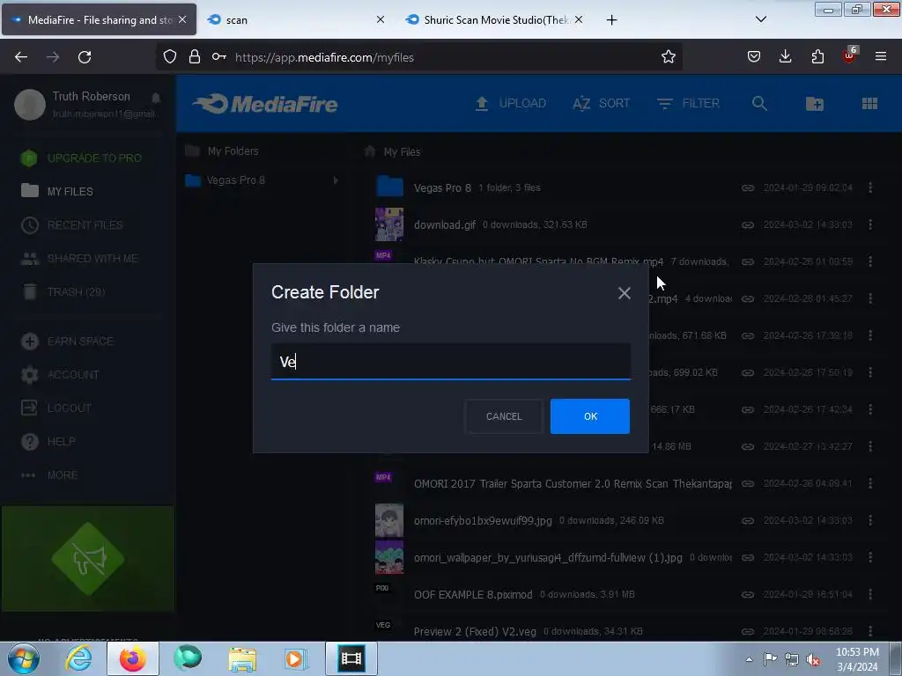
Task: Open browser downloads panel
Action: [x=785, y=56]
